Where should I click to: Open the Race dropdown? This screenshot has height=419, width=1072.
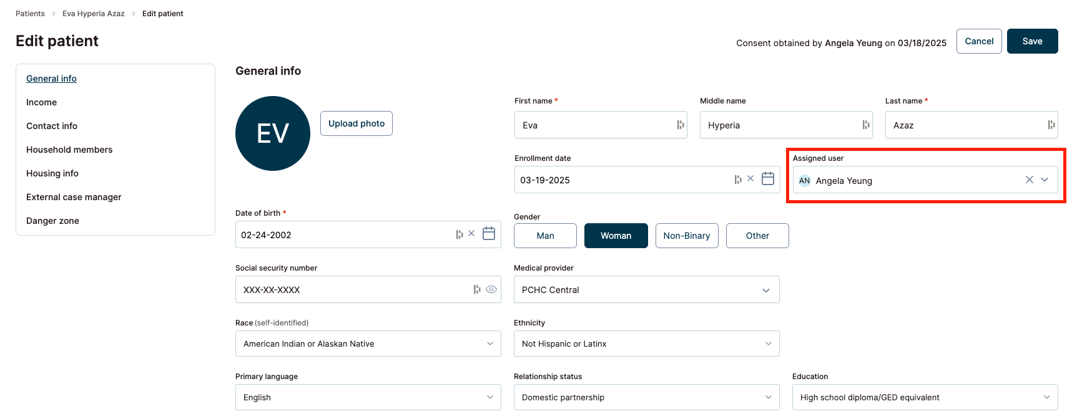[x=489, y=344]
